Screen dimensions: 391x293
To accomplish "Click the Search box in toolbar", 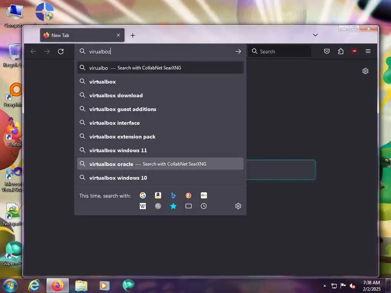I will 280,52.
